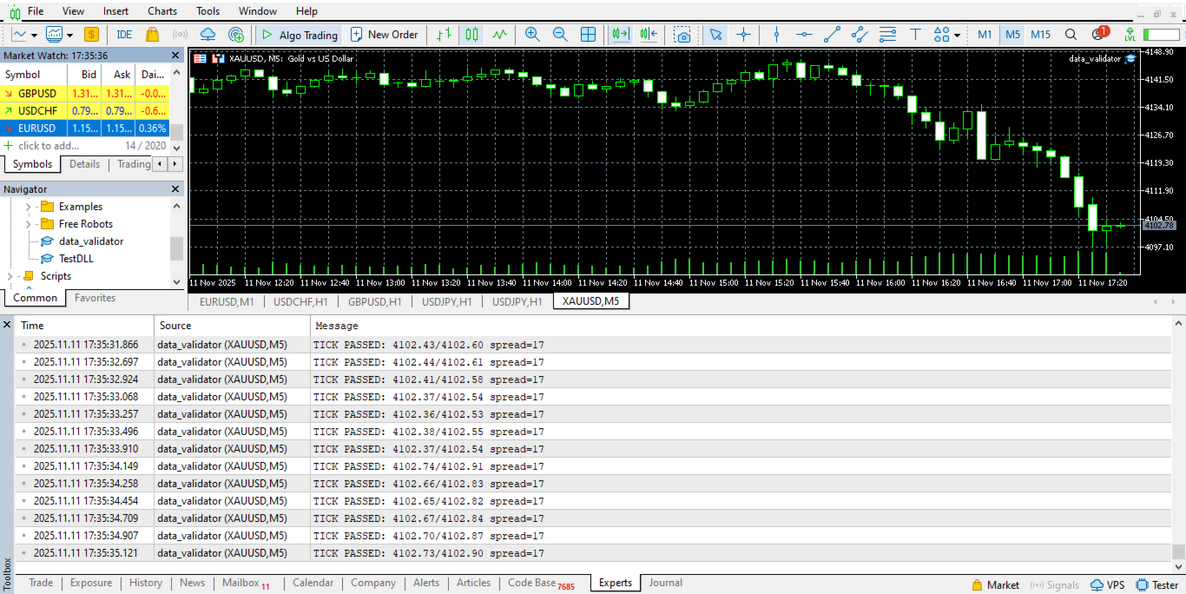Open the shapes objects dropdown arrow
1186x594 pixels.
coord(957,36)
